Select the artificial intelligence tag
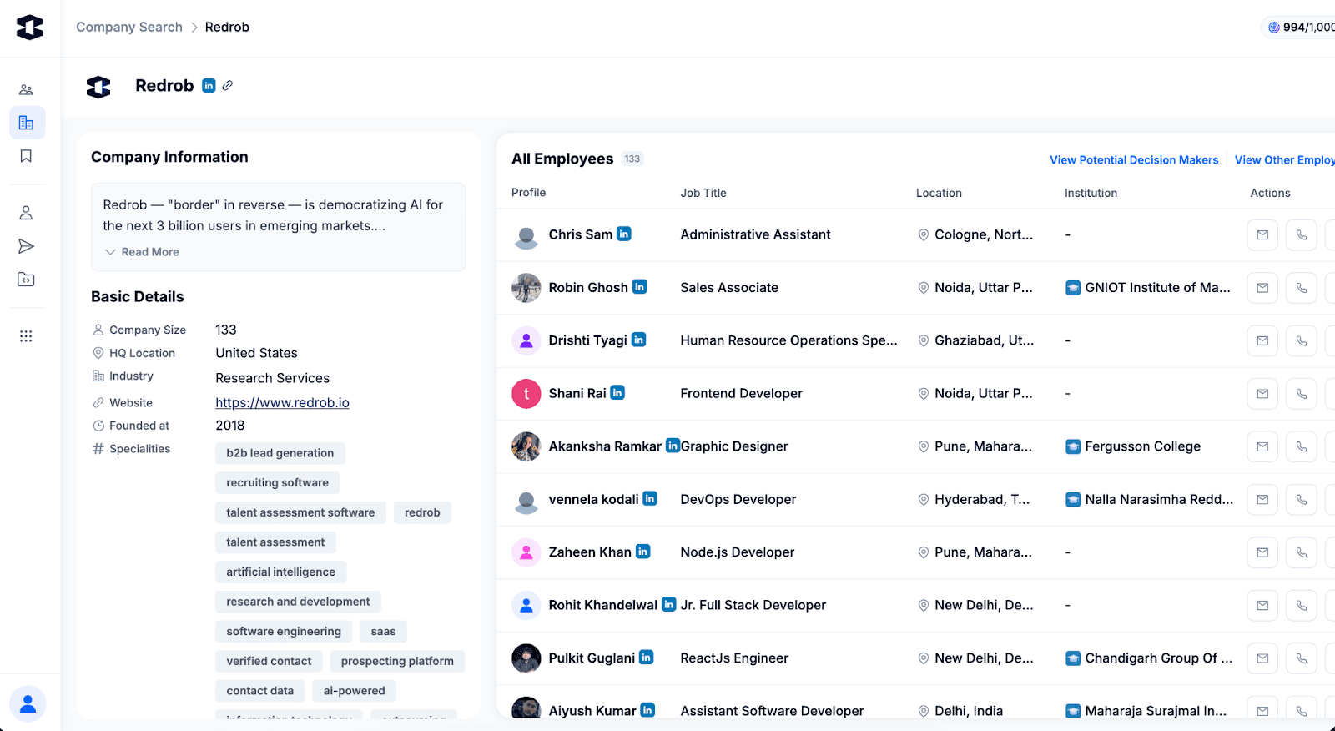 pyautogui.click(x=280, y=572)
